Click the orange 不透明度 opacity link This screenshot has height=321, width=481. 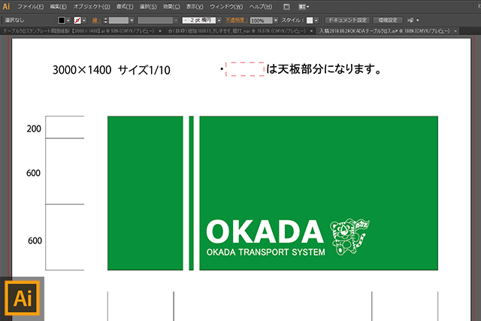(237, 20)
